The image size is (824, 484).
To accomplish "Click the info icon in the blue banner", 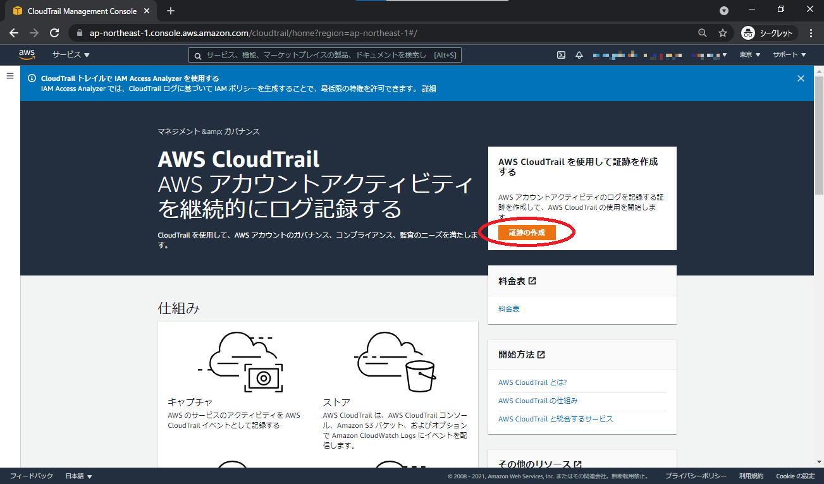I will click(x=32, y=78).
